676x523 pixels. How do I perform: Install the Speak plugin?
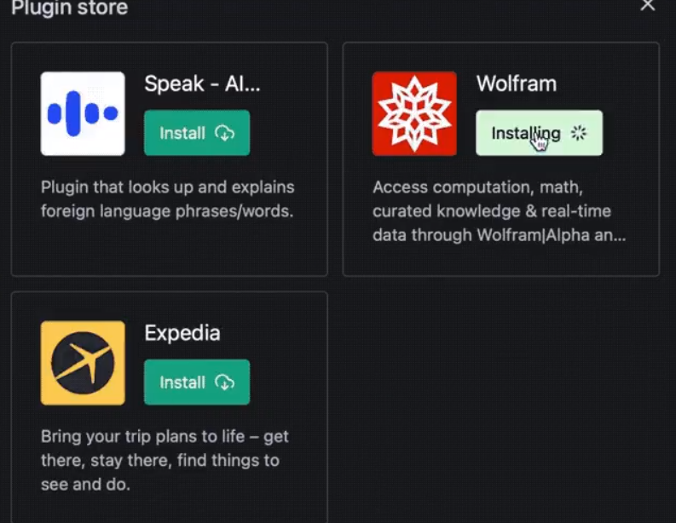coord(197,133)
